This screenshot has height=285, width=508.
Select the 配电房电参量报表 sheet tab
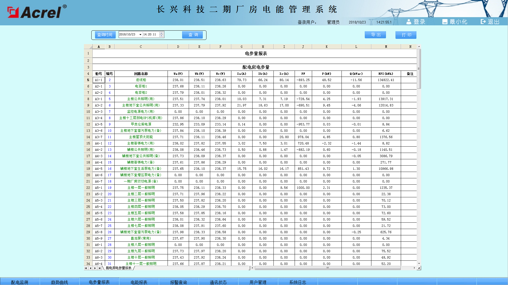coord(119,268)
